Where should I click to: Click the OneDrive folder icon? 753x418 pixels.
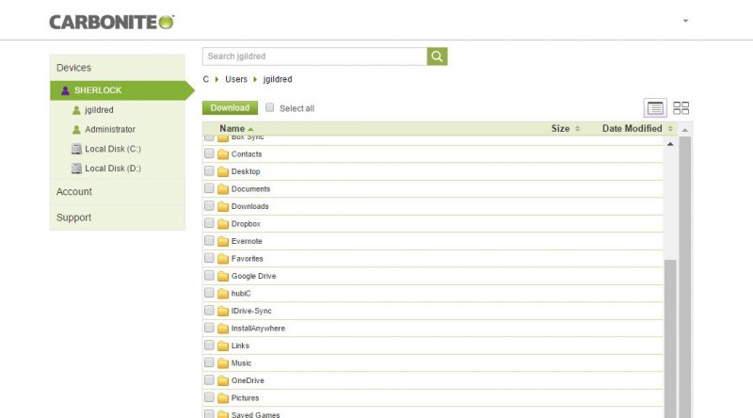[x=223, y=380]
